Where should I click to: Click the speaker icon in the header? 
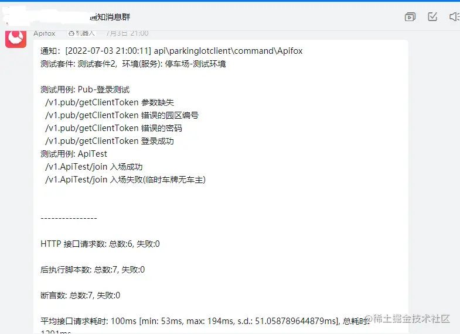454,17
